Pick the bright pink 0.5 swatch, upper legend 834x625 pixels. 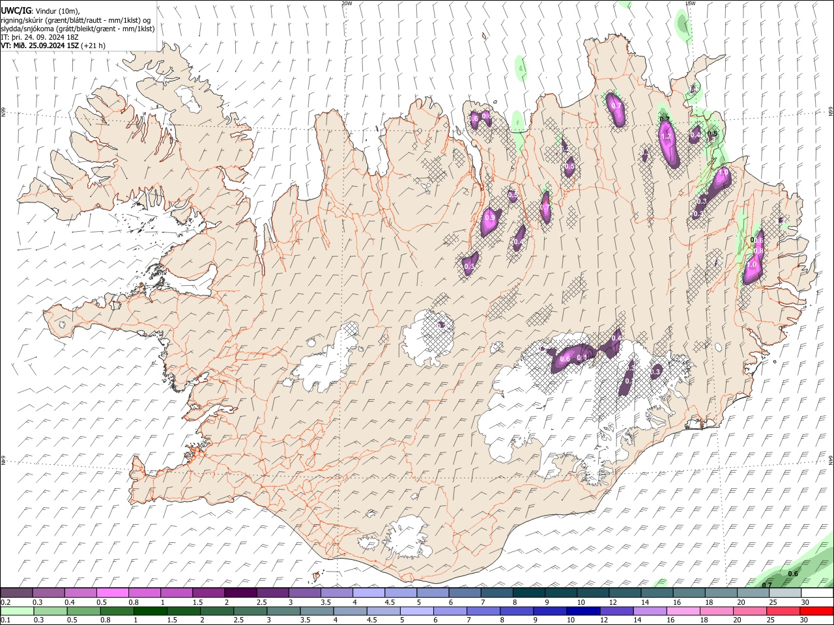pos(112,593)
